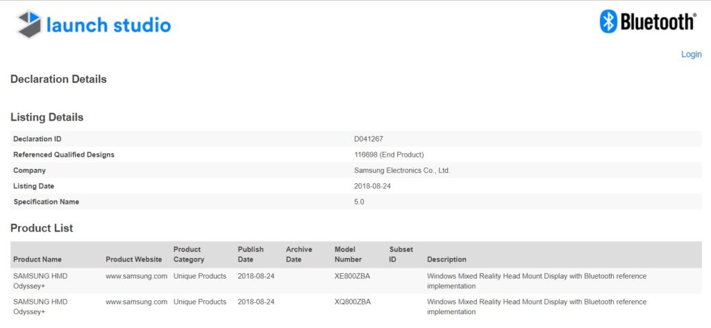This screenshot has width=711, height=328.
Task: Click the Model Number column header
Action: coord(348,254)
